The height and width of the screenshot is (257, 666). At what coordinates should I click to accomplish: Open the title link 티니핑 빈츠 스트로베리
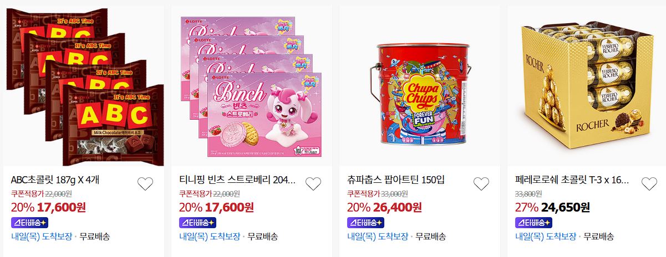click(x=238, y=180)
